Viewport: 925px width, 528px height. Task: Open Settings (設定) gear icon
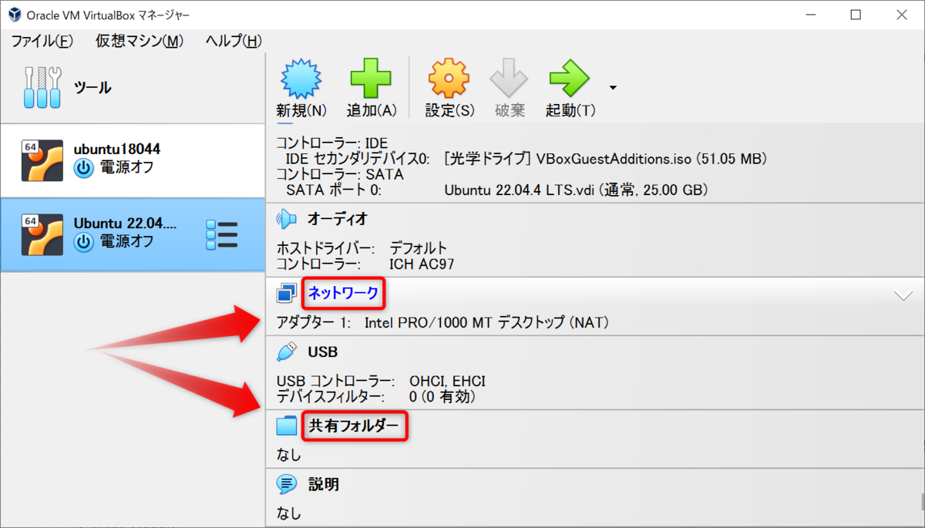(x=449, y=79)
